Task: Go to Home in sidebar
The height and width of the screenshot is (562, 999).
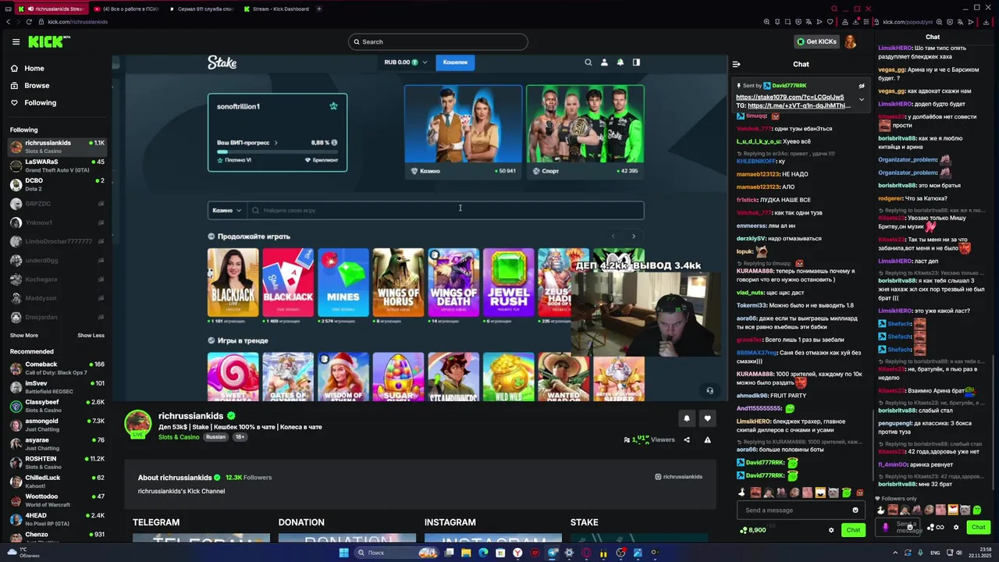Action: pyautogui.click(x=27, y=68)
